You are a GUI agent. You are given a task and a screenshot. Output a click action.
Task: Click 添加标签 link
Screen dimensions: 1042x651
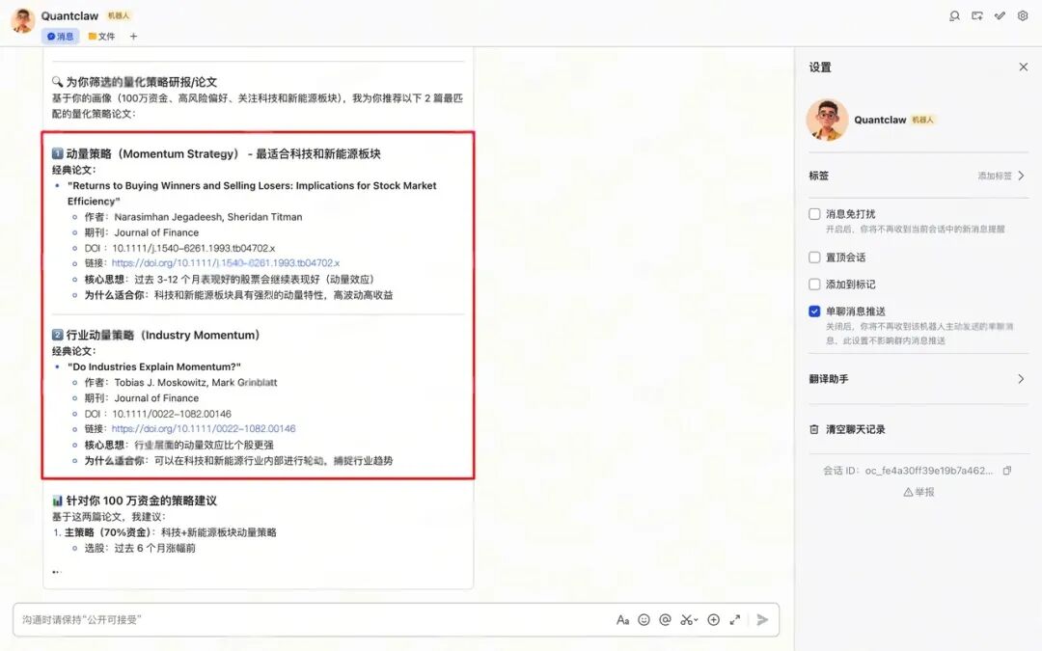(994, 176)
